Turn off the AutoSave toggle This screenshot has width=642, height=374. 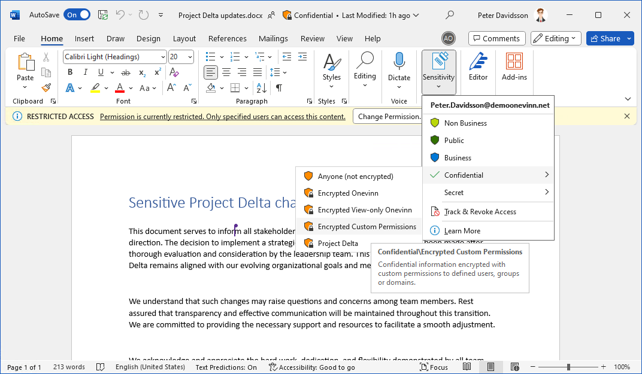[x=77, y=15]
